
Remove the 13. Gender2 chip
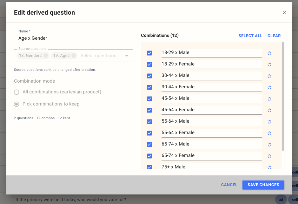(46, 56)
